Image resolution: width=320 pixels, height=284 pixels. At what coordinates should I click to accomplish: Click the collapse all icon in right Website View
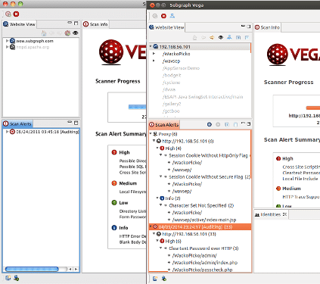(x=247, y=38)
